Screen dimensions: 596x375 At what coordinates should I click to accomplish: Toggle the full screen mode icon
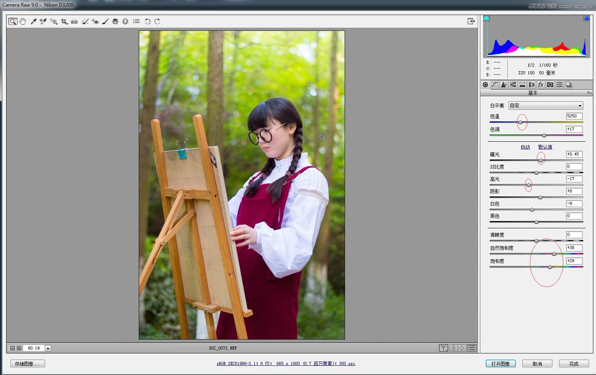pos(471,21)
